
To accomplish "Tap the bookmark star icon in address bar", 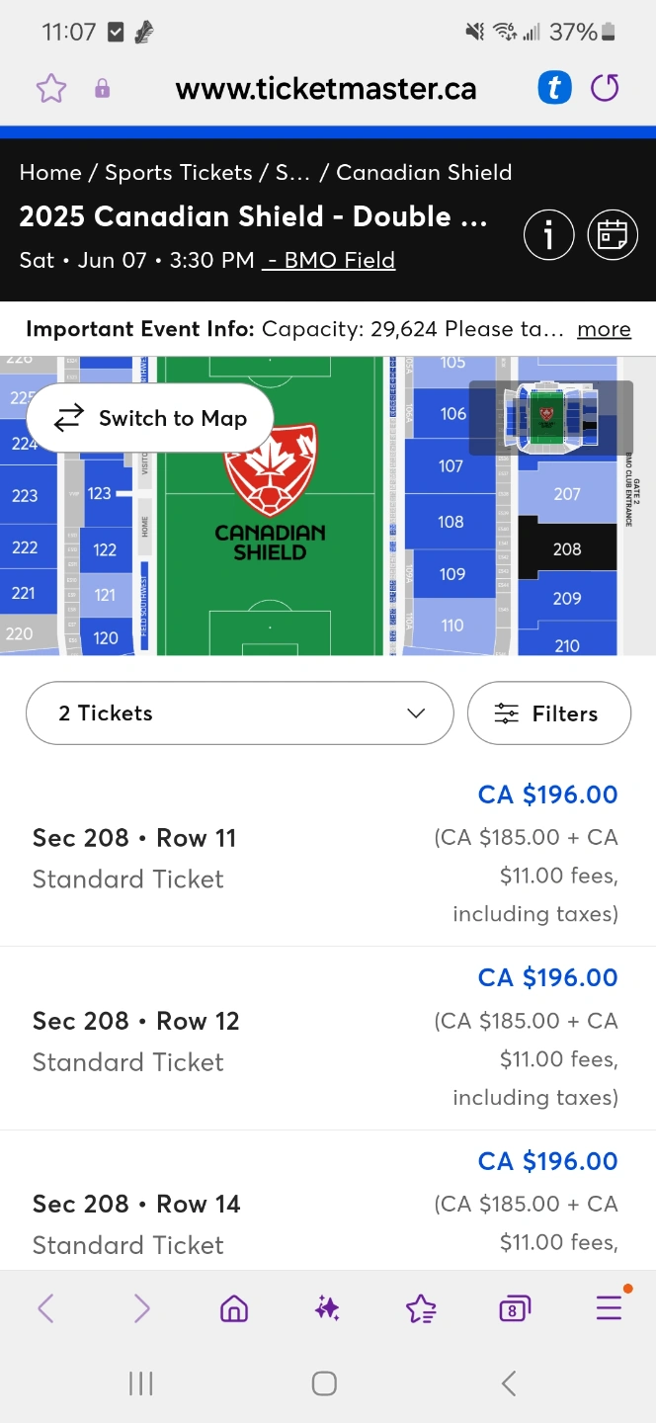I will [51, 89].
